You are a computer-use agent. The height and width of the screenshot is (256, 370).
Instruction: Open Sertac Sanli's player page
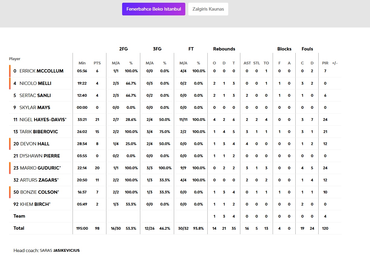pos(35,95)
